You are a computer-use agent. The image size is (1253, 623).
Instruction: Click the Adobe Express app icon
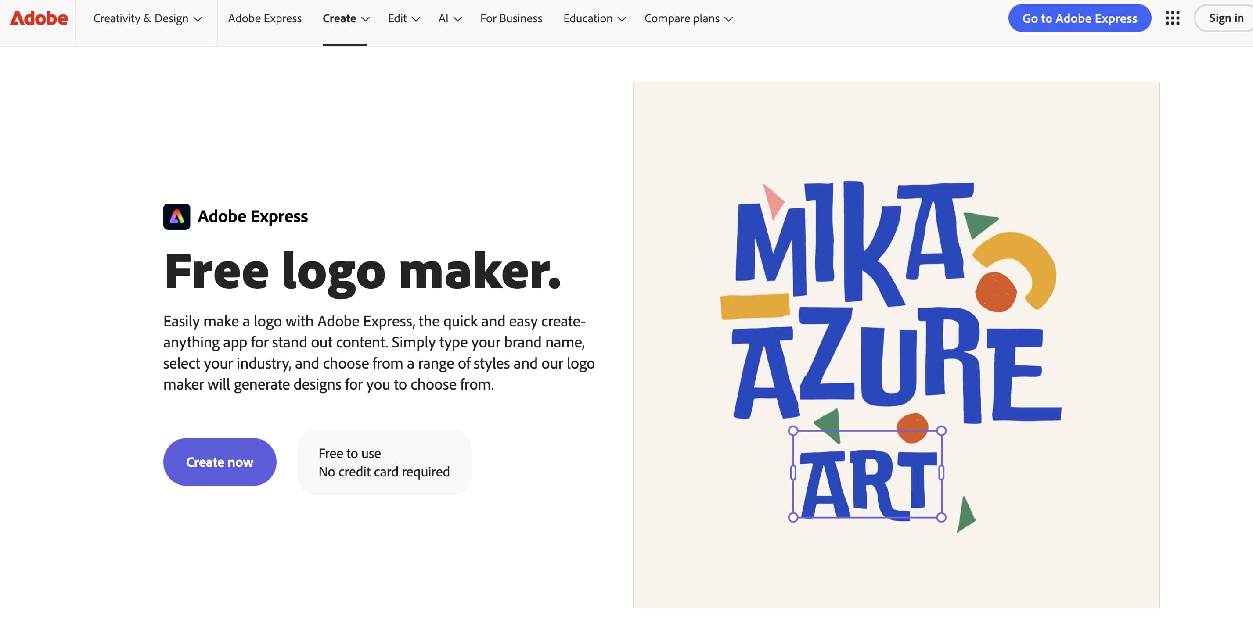click(176, 216)
